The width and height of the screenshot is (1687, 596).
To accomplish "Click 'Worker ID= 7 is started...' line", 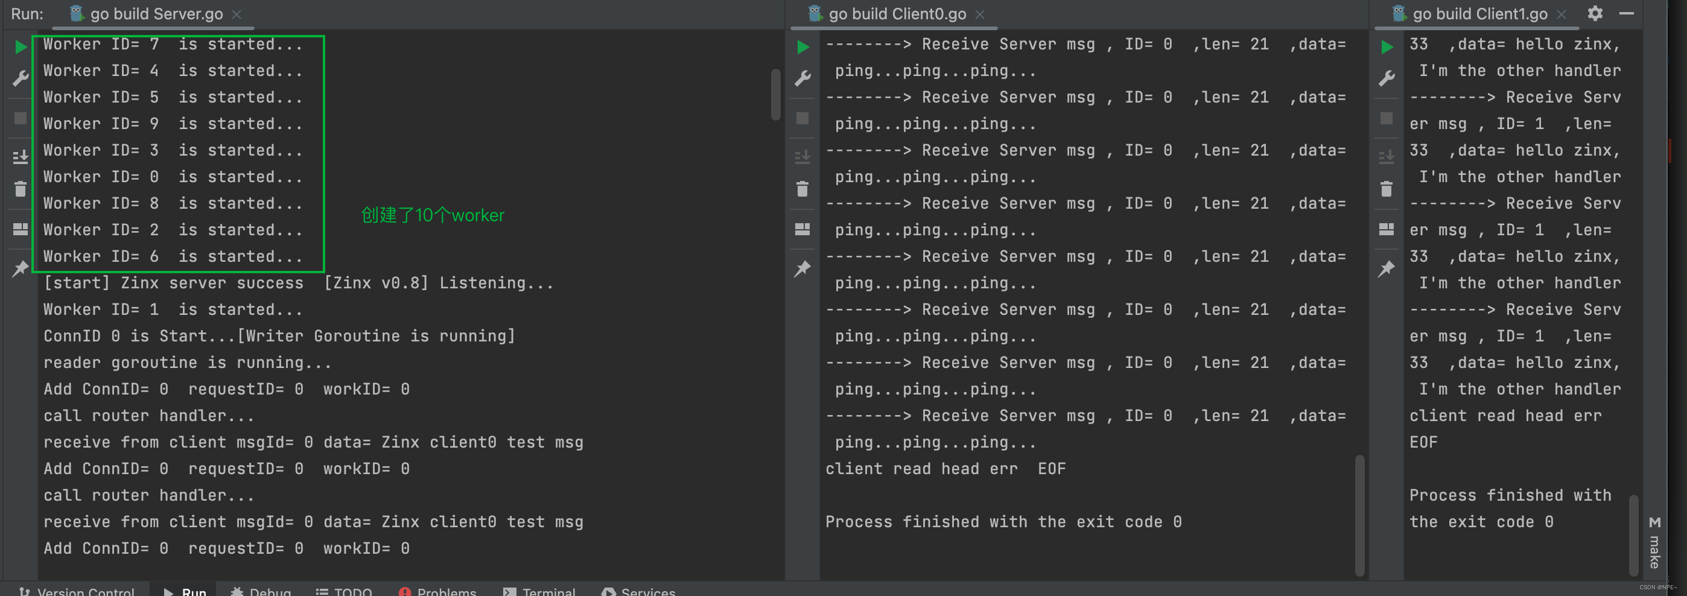I will 173,44.
